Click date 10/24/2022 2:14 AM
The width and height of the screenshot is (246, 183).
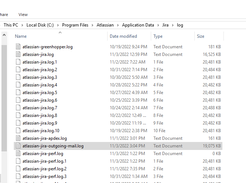click(129, 108)
